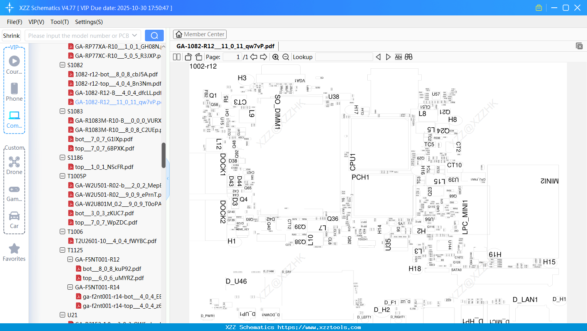Screen dimensions: 587x331
Task: Open the model number dropdown arrow
Action: pos(135,35)
